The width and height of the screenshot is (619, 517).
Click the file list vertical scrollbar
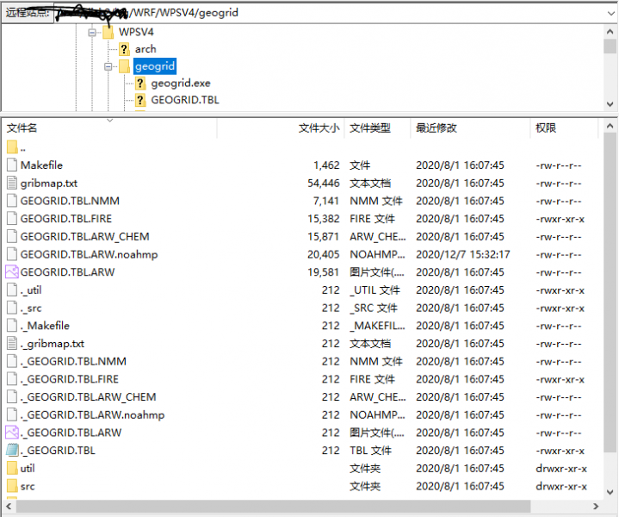(610, 302)
